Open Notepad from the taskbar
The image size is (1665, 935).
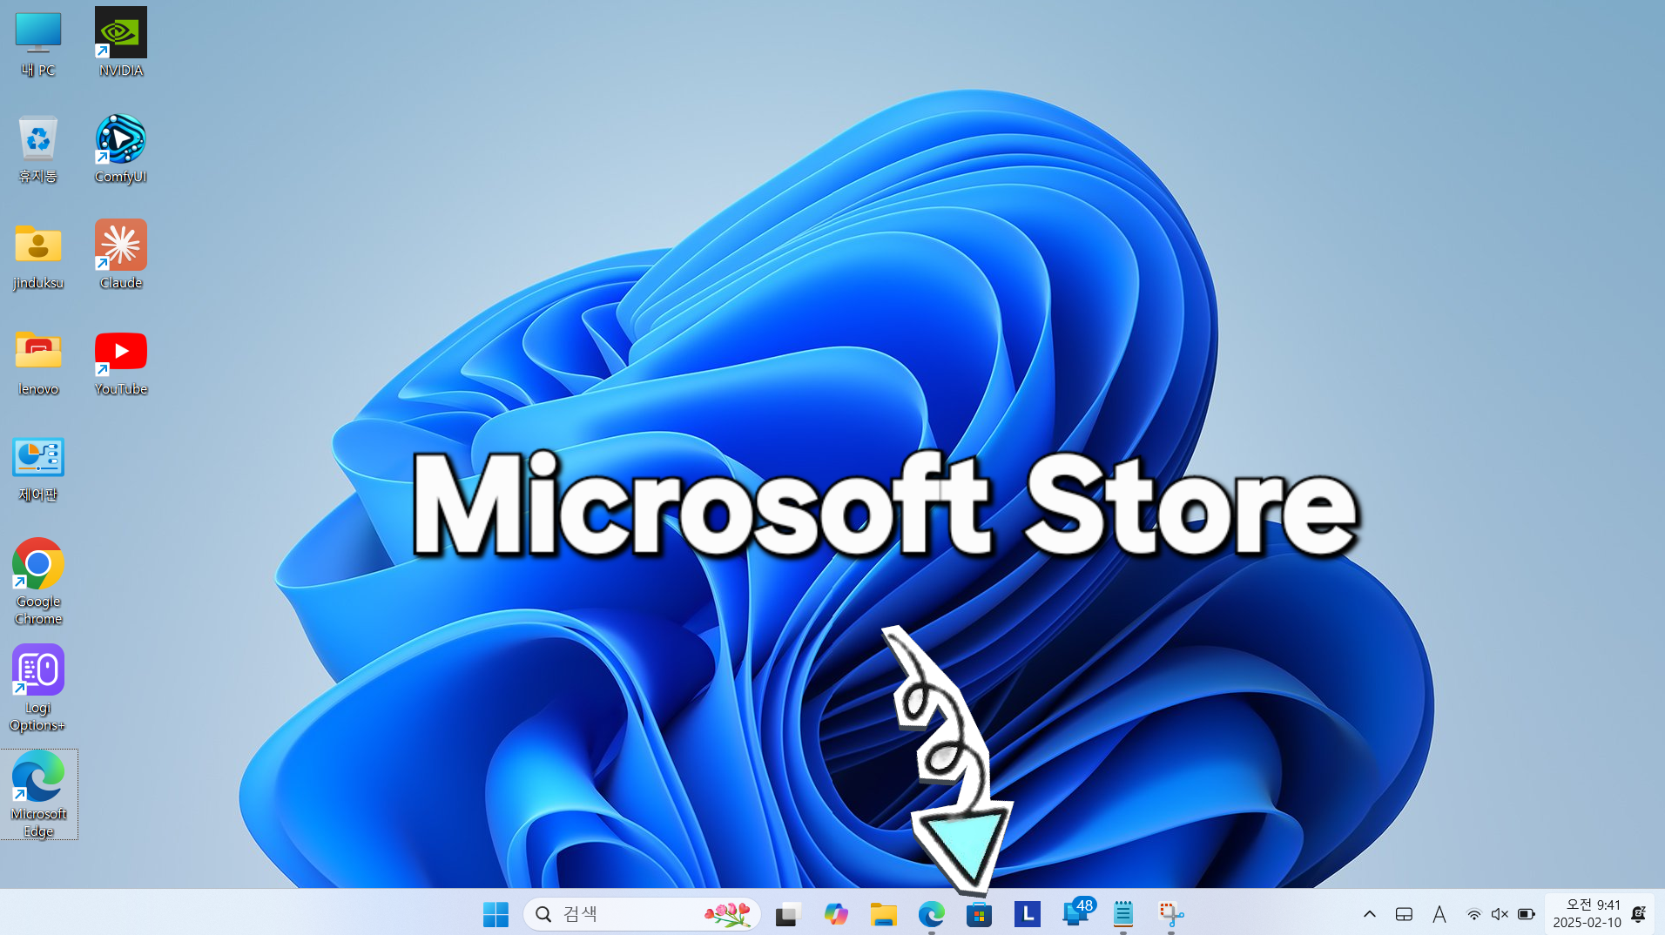pyautogui.click(x=1123, y=914)
